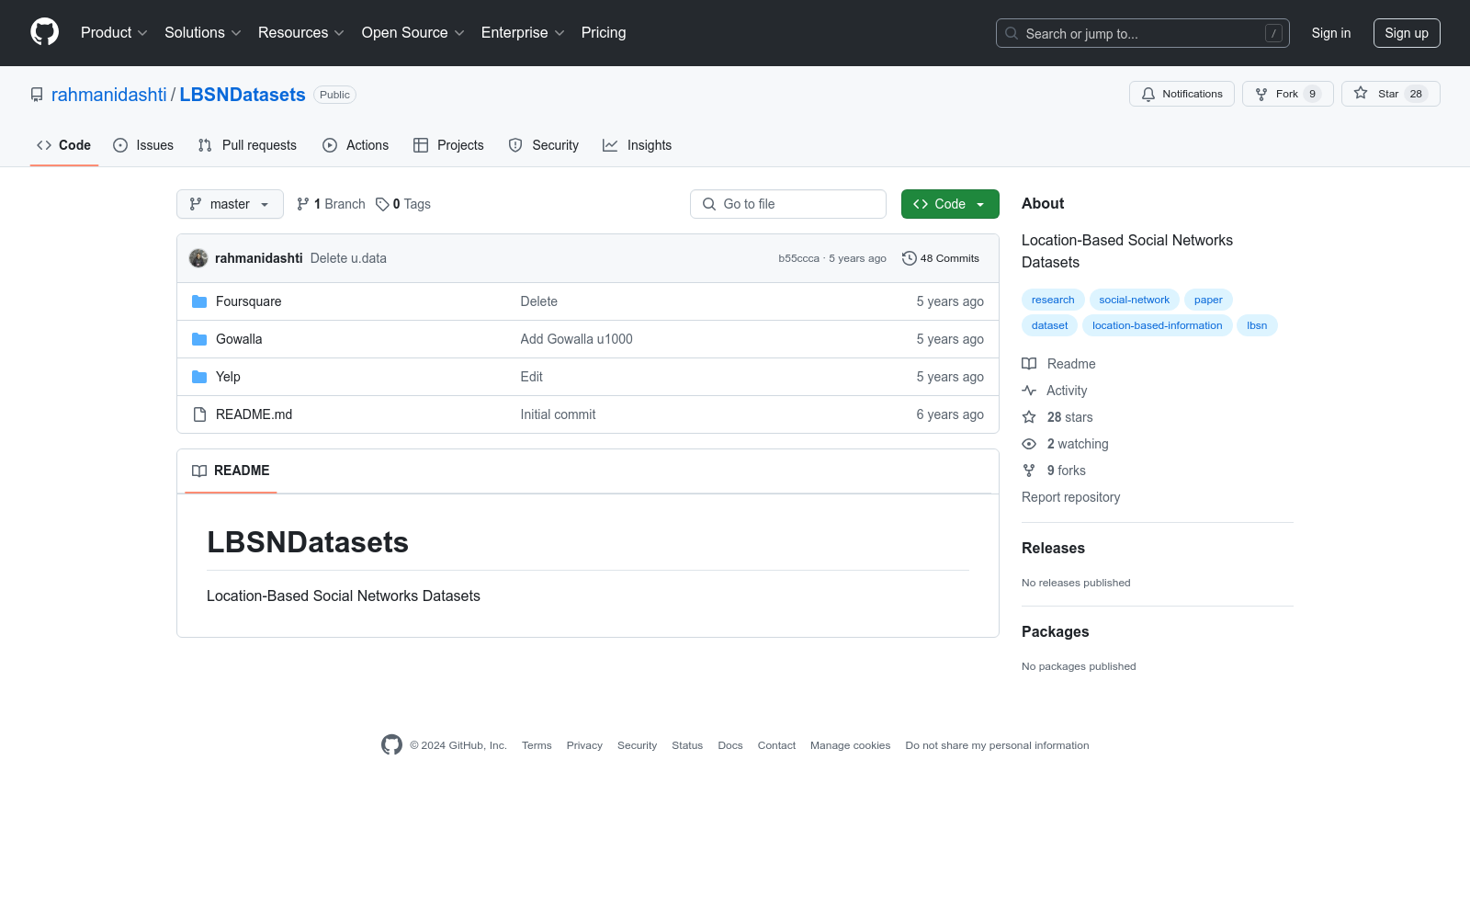Open the Resources dropdown
The image size is (1470, 919).
(301, 33)
